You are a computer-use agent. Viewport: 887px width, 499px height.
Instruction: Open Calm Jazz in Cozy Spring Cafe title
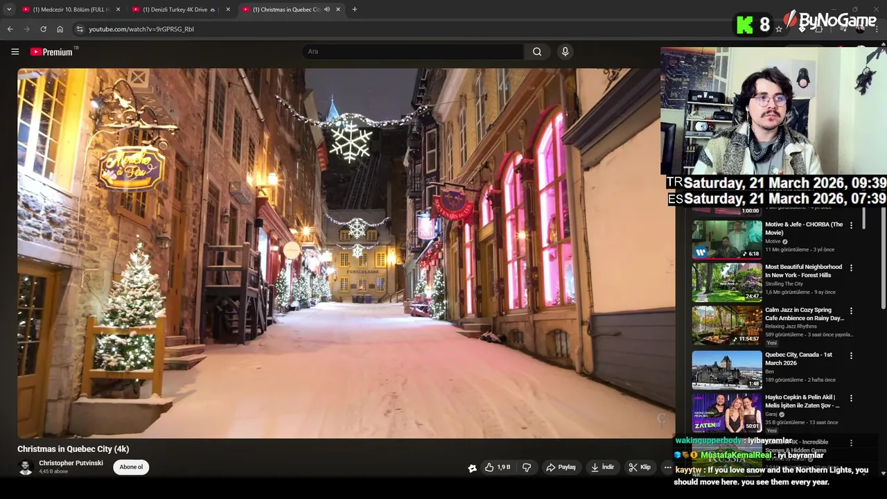805,314
